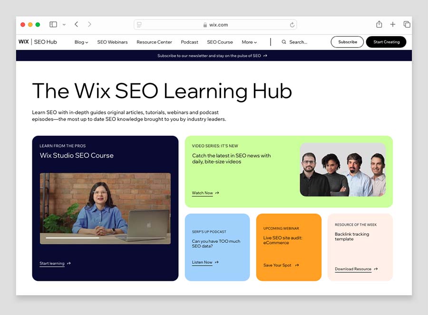The width and height of the screenshot is (428, 315).
Task: Open SEO Course menu item
Action: click(220, 42)
